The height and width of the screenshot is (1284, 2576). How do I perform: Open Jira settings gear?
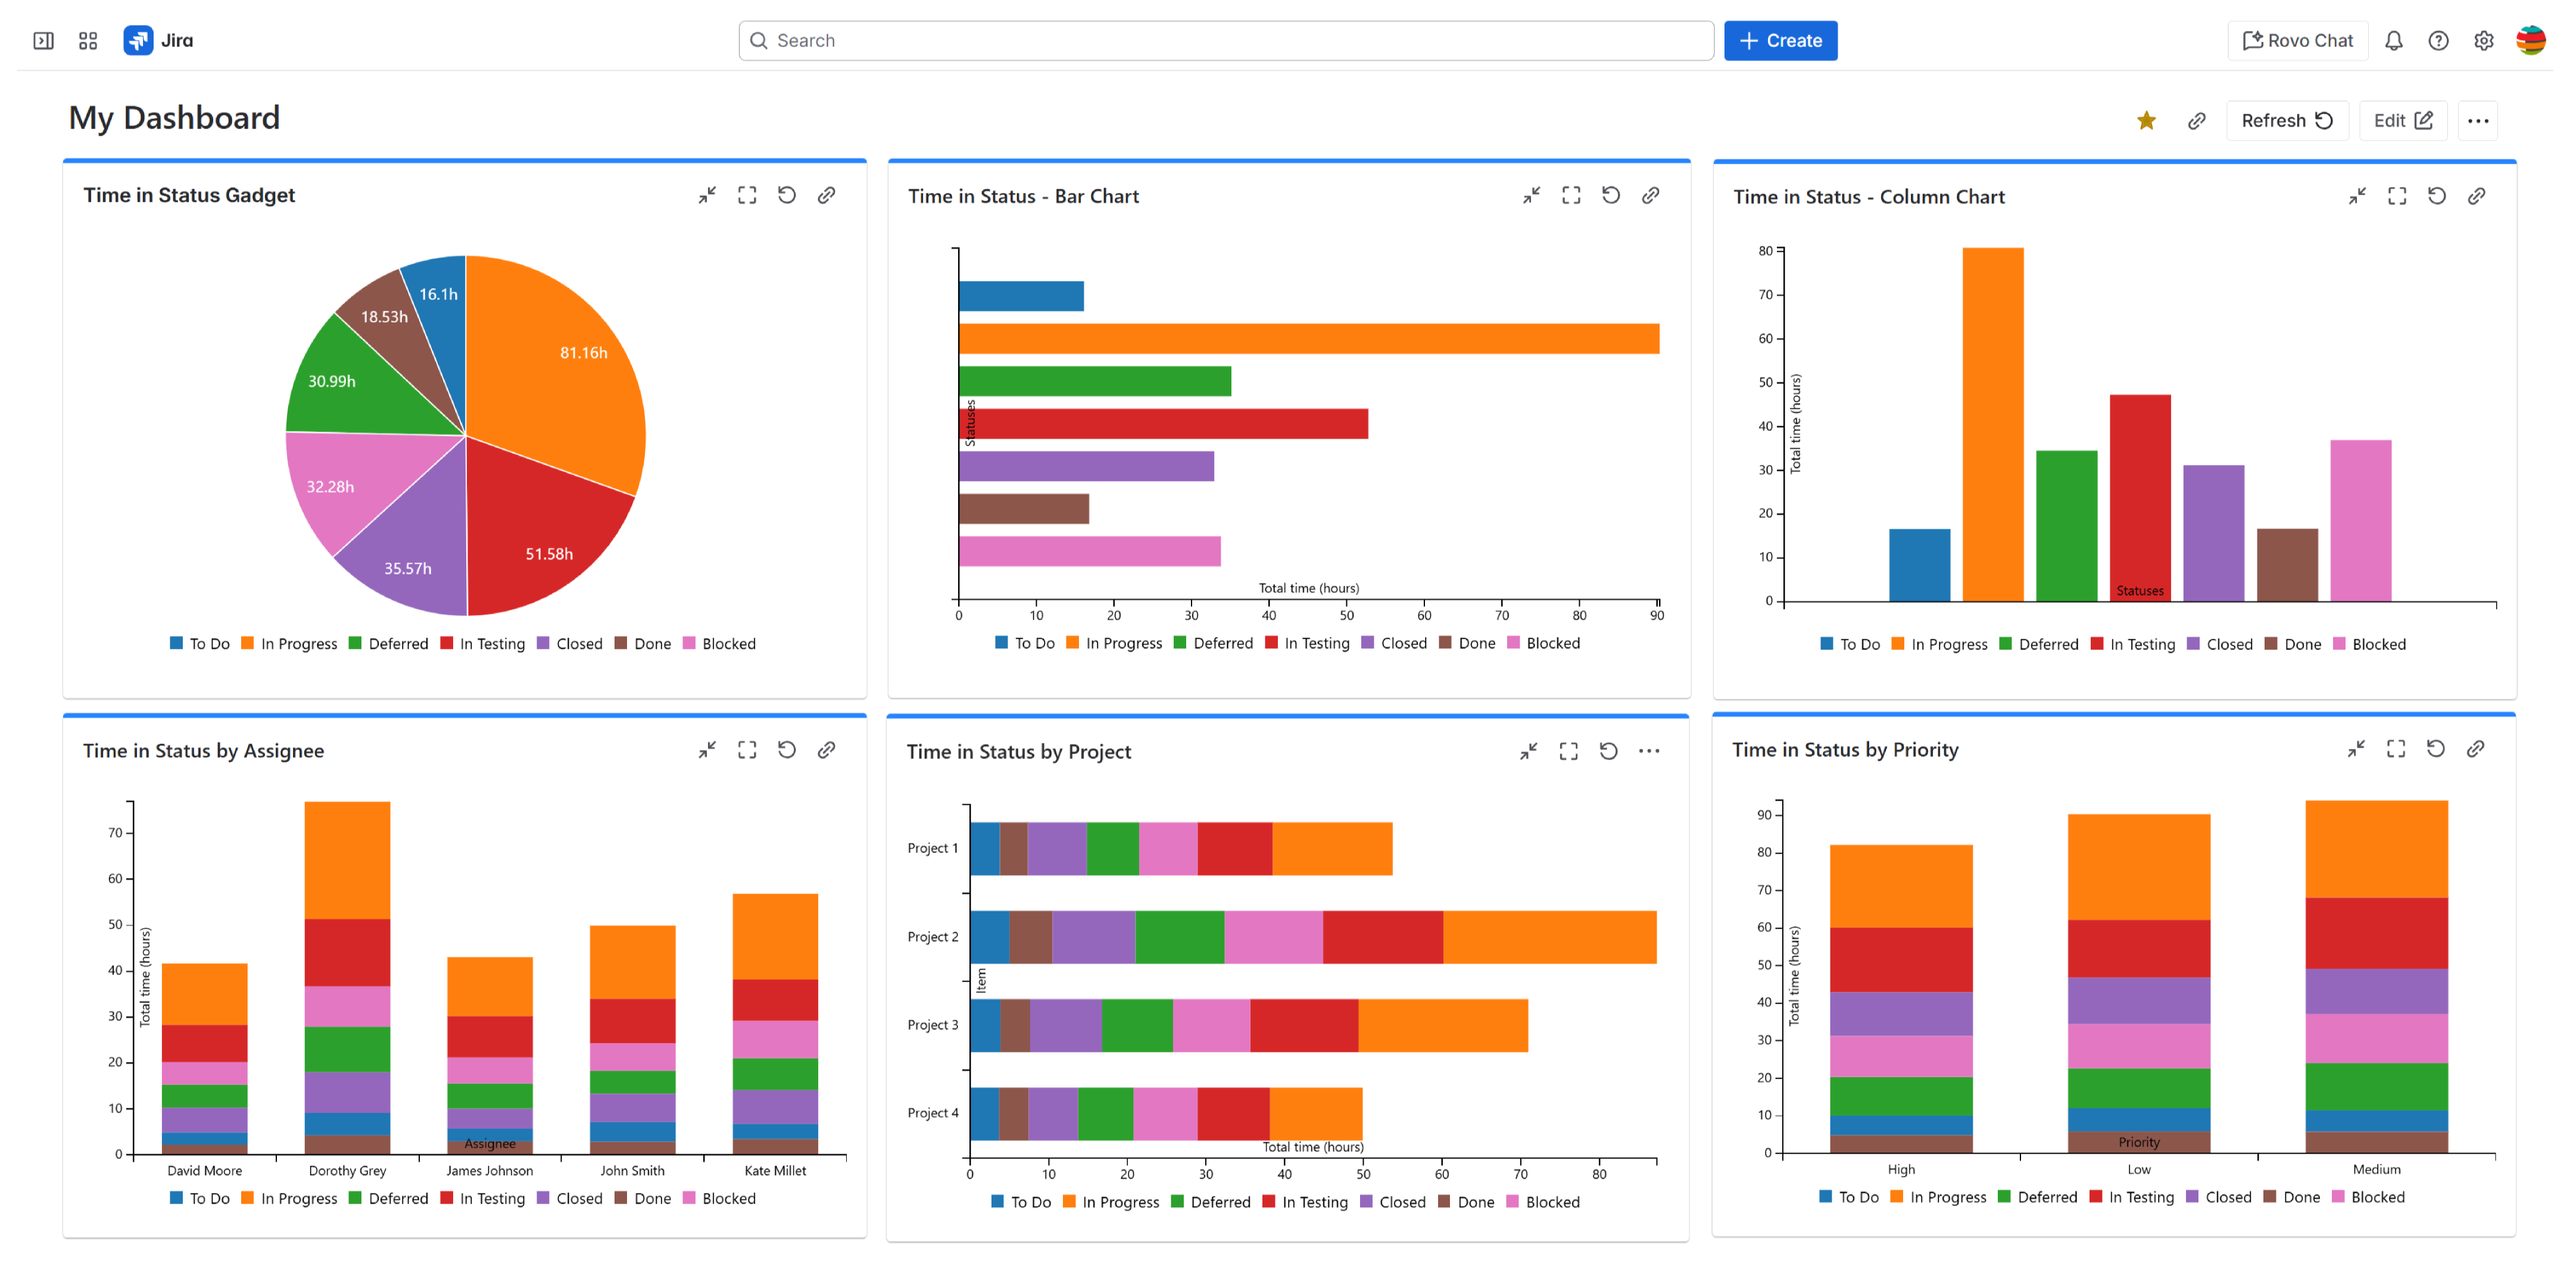point(2484,40)
